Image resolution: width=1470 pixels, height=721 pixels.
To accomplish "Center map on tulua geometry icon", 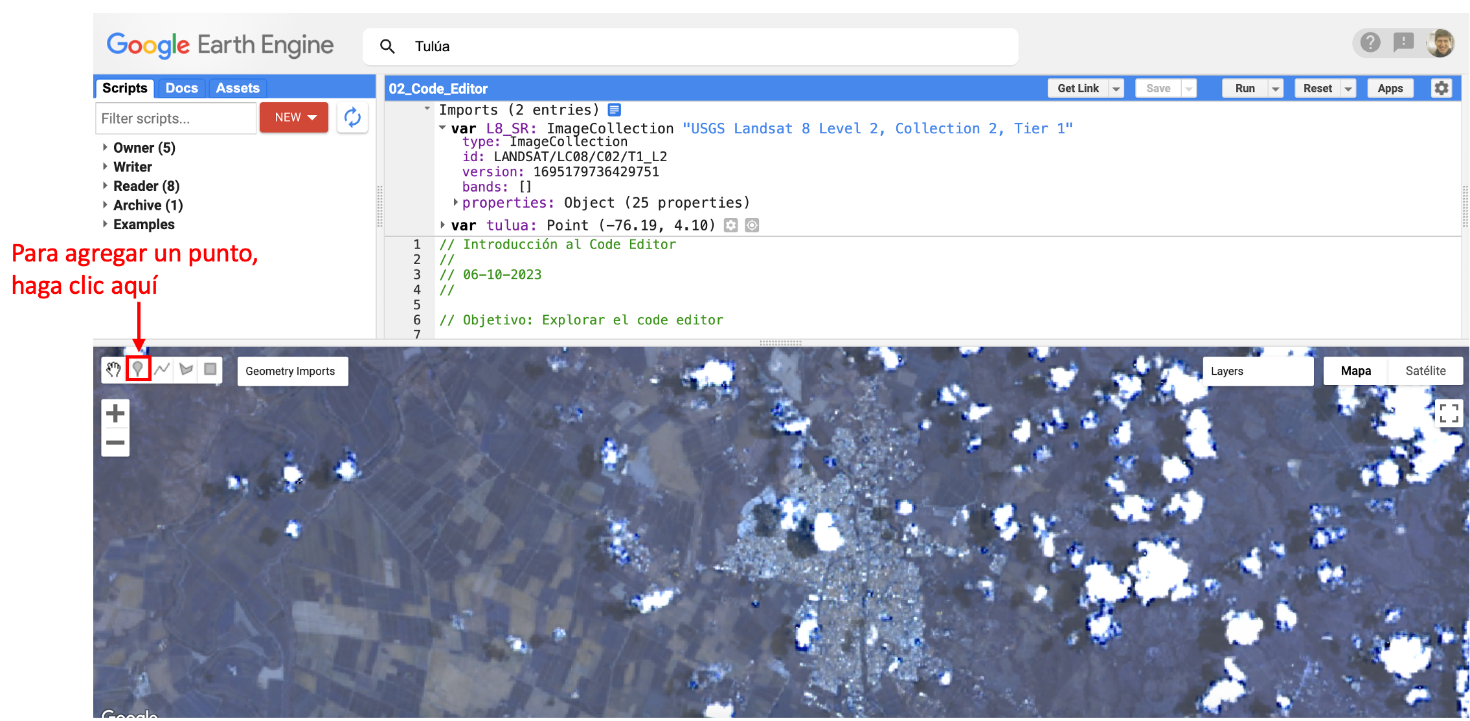I will point(752,225).
